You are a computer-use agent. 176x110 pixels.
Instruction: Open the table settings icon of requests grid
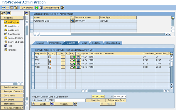[x=172, y=54]
